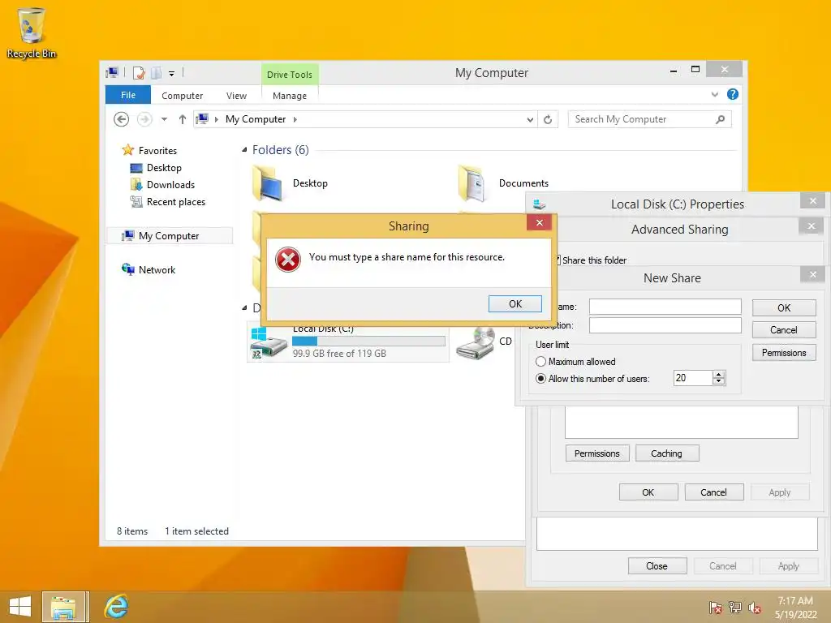This screenshot has height=623, width=831.
Task: Click the Forward arrow in Explorer
Action: tap(144, 119)
